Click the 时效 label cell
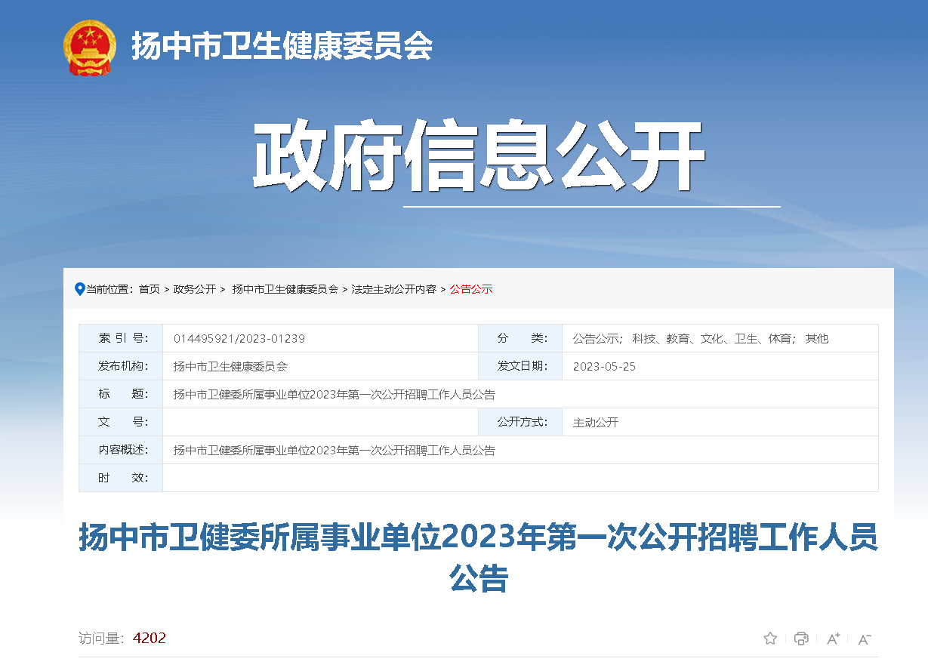 (x=121, y=478)
